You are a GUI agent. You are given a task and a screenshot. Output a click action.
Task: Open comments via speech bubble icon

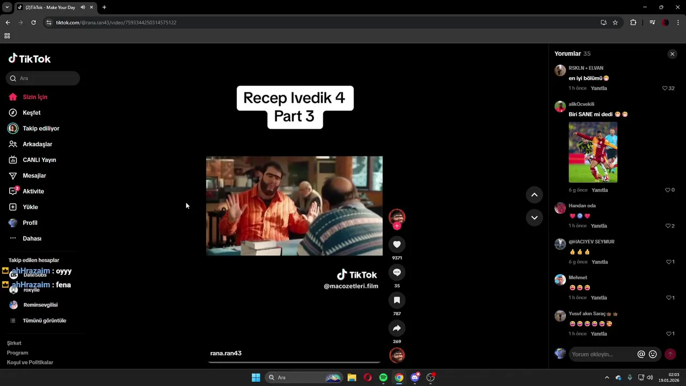397,272
